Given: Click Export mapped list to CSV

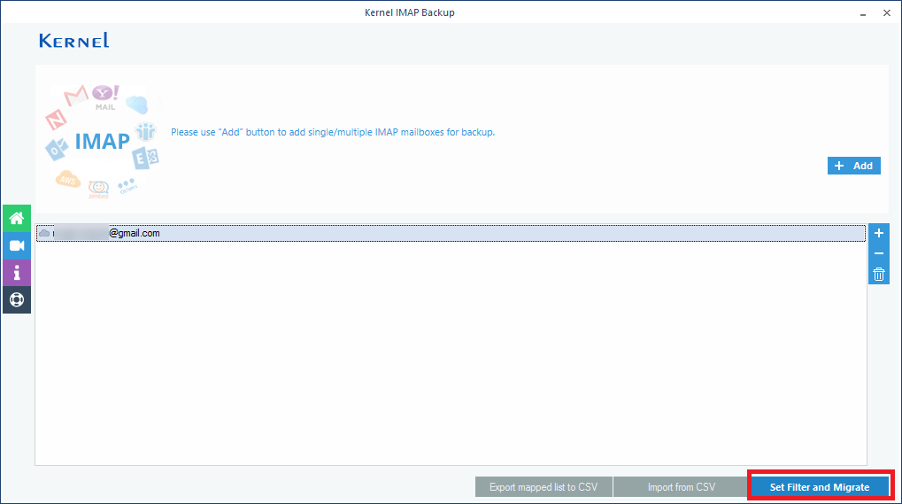Looking at the screenshot, I should tap(543, 487).
